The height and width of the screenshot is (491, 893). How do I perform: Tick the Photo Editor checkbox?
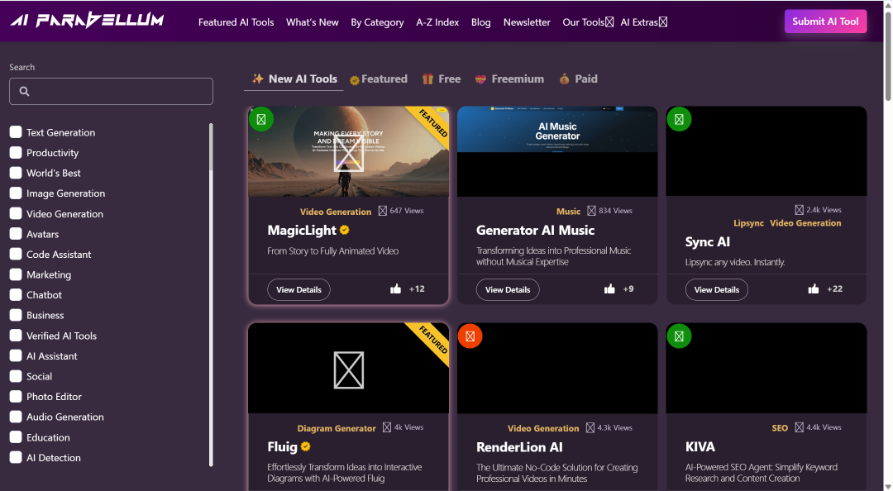tap(16, 397)
